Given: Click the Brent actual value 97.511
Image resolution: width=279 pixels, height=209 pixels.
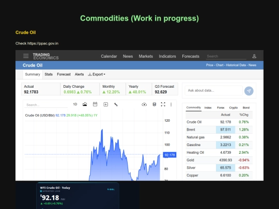Looking at the screenshot, I should 225,130.
